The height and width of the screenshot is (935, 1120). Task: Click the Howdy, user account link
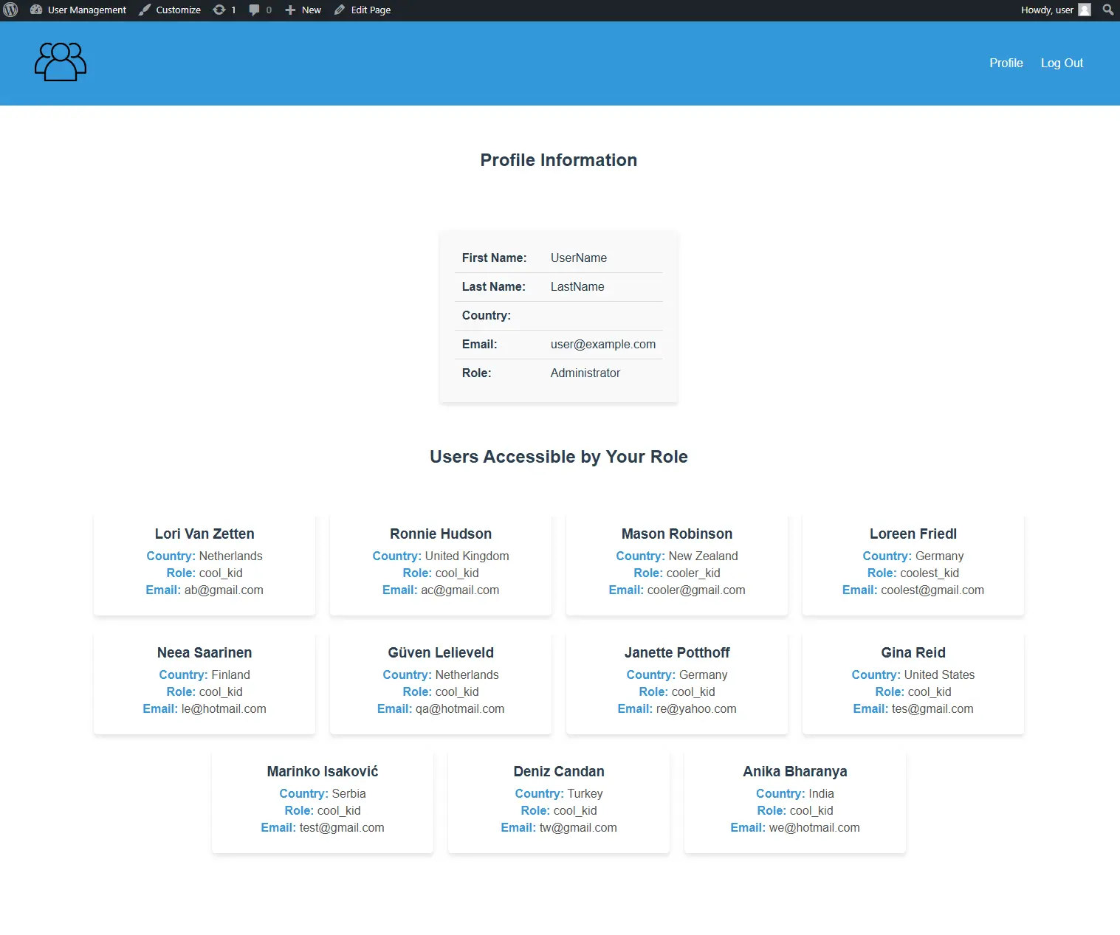point(1048,10)
